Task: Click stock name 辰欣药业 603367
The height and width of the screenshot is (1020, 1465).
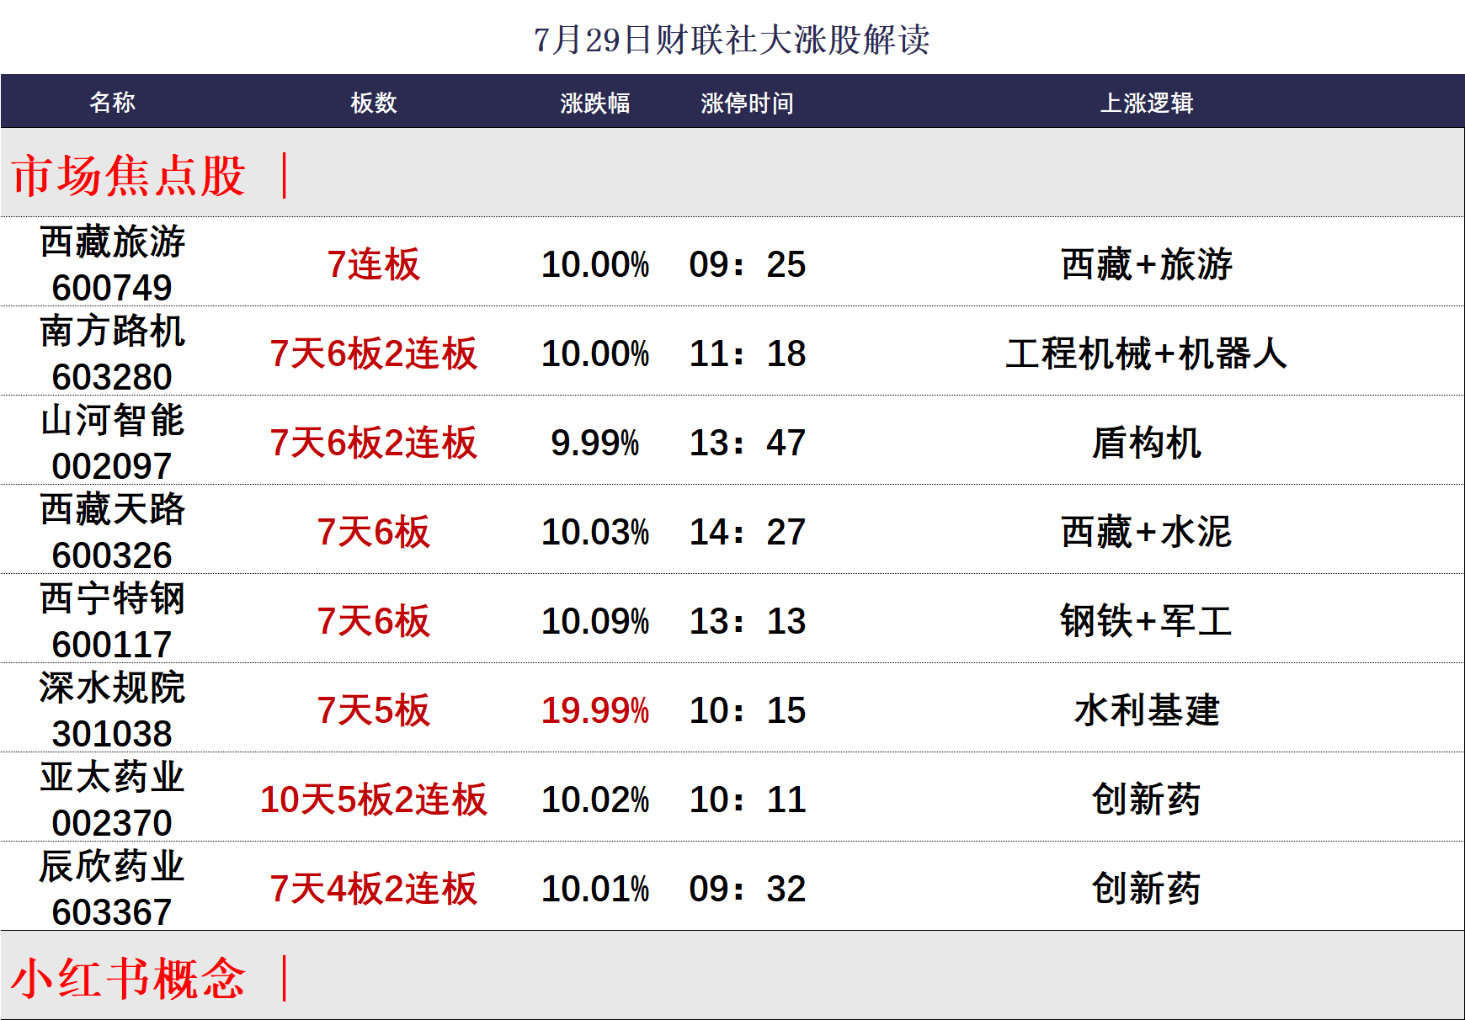Action: coord(112,889)
